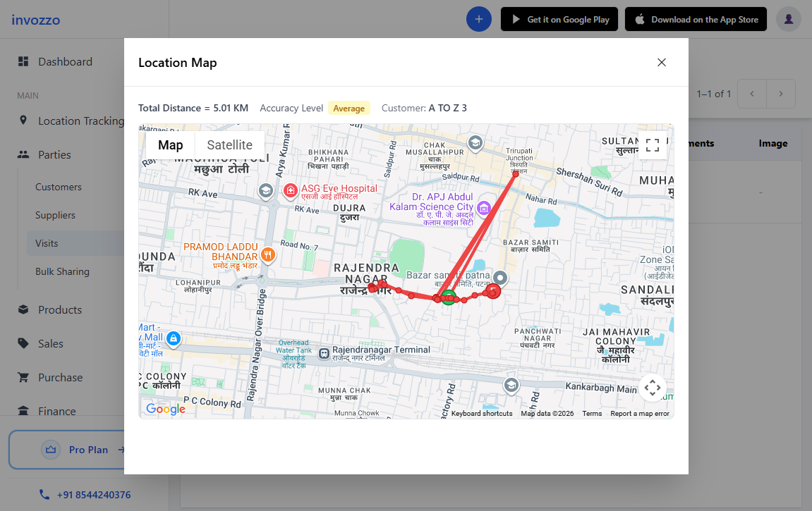Image resolution: width=812 pixels, height=511 pixels.
Task: Switch to Satellite map view
Action: [x=229, y=145]
